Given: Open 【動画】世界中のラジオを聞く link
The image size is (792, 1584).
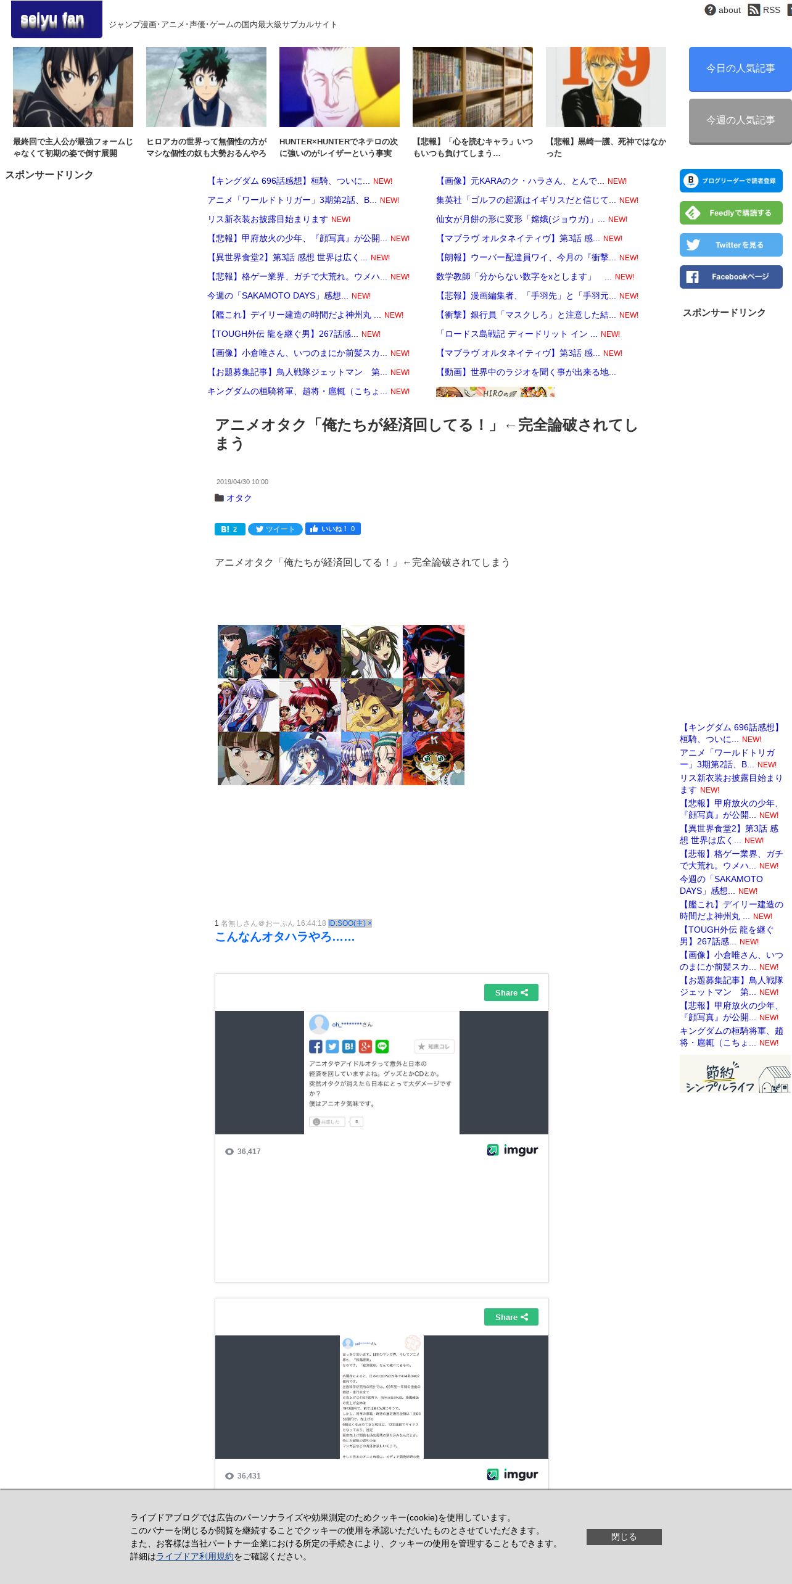Looking at the screenshot, I should (526, 372).
